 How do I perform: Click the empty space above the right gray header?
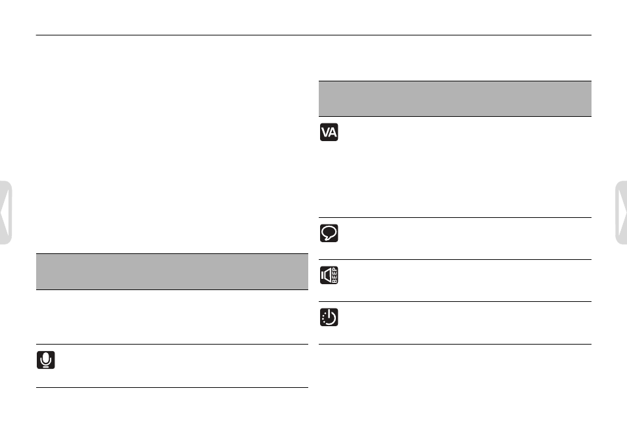coord(455,58)
